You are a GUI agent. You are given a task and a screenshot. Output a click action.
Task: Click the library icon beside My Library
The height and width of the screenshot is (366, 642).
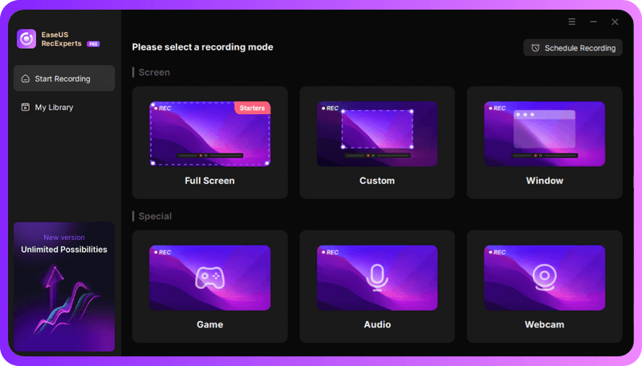coord(26,108)
